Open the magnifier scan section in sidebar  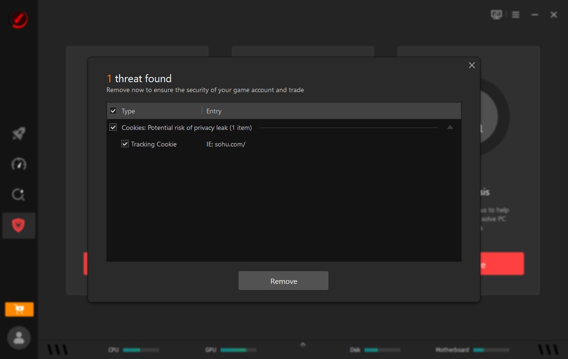(x=18, y=195)
